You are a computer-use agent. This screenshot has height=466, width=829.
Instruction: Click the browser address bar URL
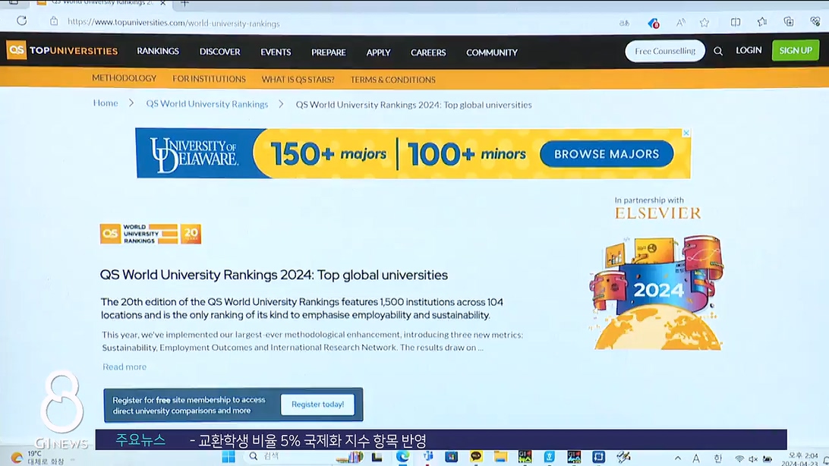point(174,23)
